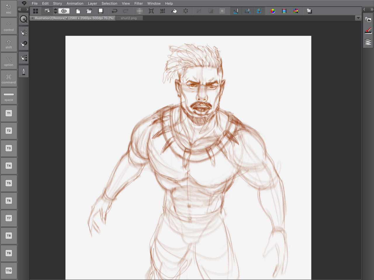The height and width of the screenshot is (280, 374).
Task: Open the pen nib tool palette
Action: [24, 71]
